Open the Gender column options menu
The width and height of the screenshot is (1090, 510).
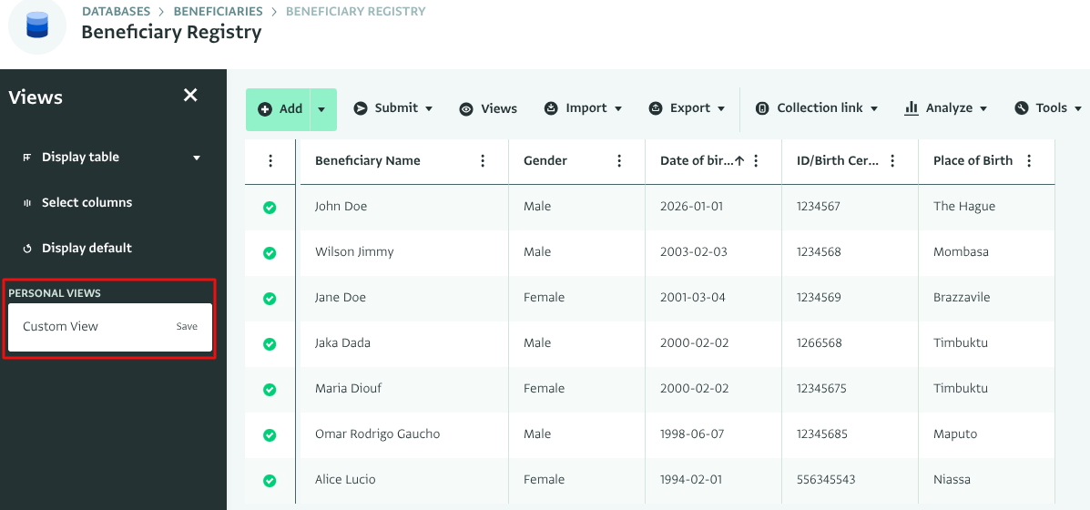[619, 161]
